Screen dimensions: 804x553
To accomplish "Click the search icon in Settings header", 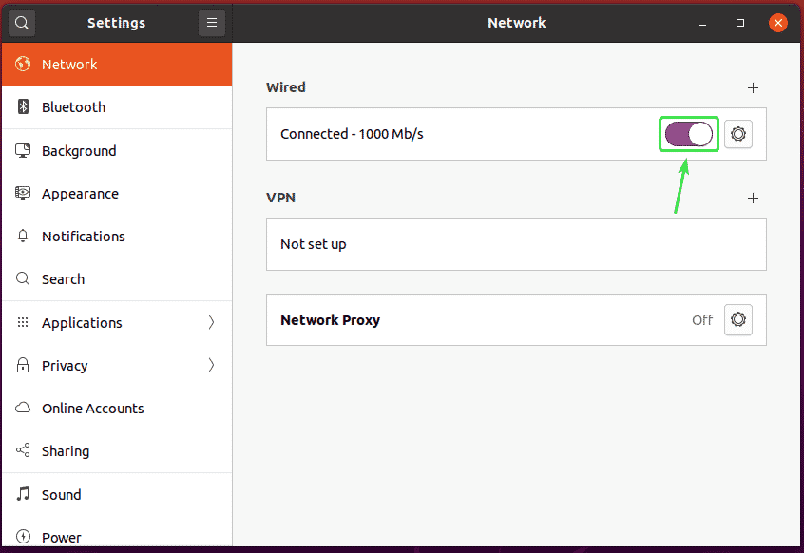I will 22,23.
